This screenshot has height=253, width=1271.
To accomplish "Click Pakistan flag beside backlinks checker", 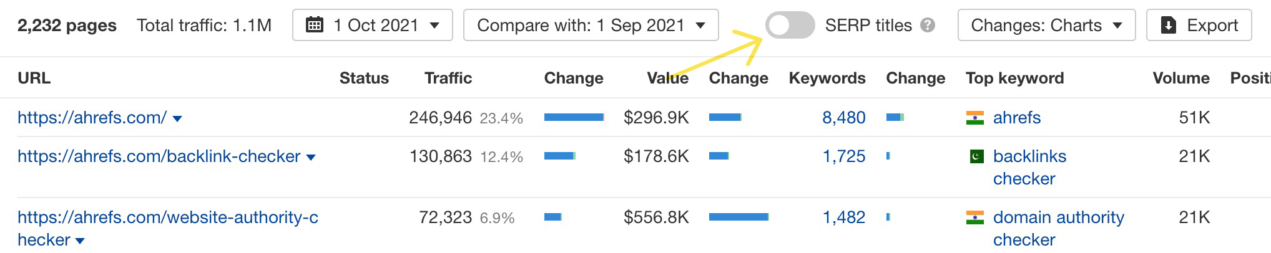I will 976,156.
